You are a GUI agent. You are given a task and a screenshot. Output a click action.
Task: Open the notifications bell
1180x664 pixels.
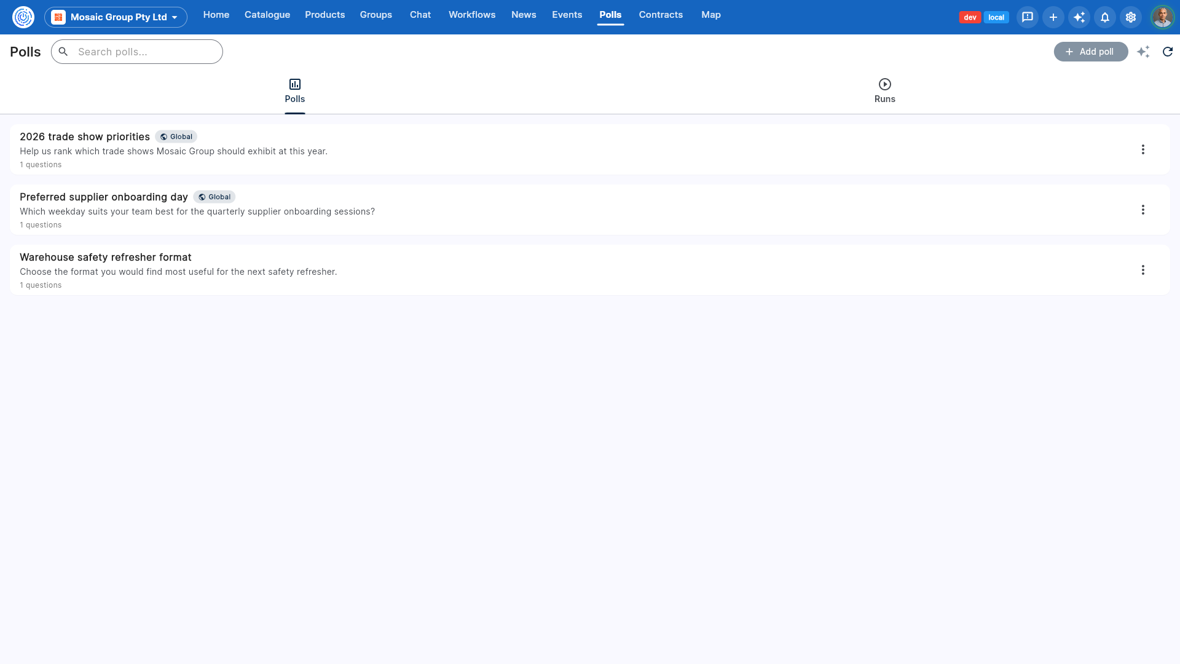pyautogui.click(x=1105, y=17)
